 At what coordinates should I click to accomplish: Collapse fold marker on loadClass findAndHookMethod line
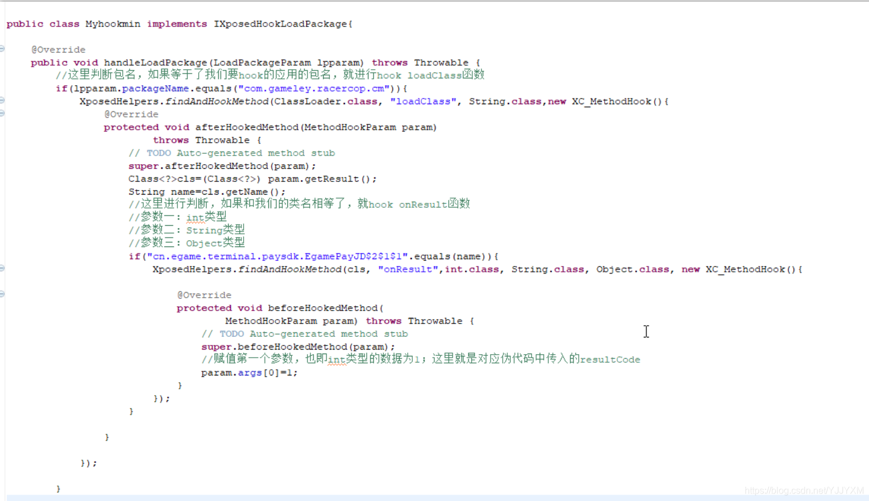point(2,101)
